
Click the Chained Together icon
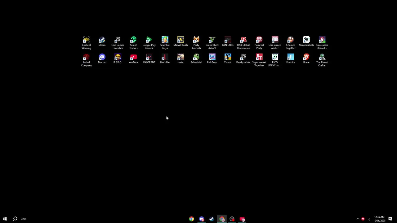(x=291, y=43)
